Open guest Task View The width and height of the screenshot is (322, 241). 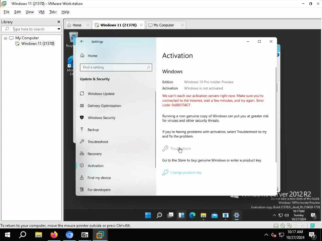pos(170,215)
